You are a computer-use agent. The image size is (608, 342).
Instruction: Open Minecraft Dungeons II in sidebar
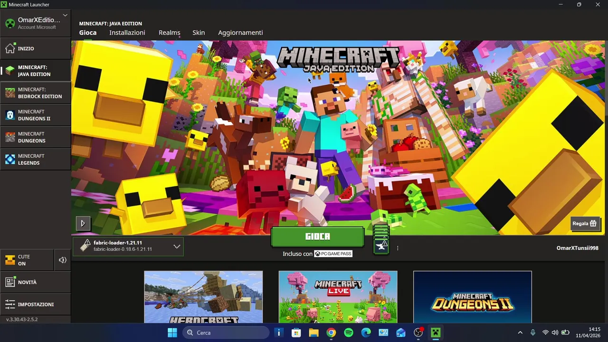coord(36,115)
